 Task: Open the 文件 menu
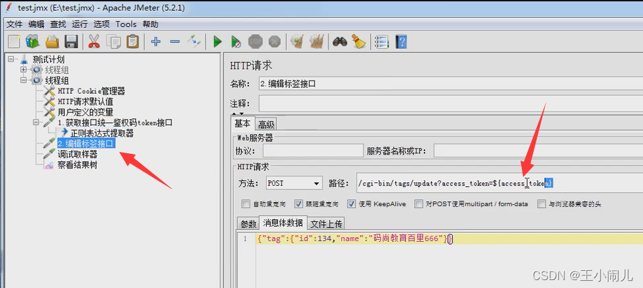click(15, 24)
